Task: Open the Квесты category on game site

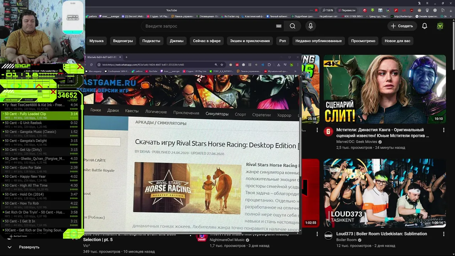Action: (x=132, y=111)
